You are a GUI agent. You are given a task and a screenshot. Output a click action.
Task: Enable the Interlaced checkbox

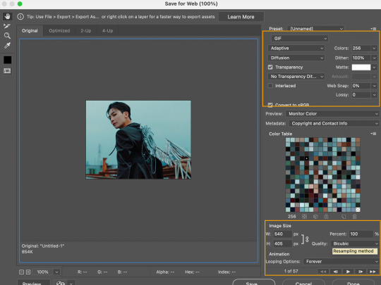pos(270,86)
